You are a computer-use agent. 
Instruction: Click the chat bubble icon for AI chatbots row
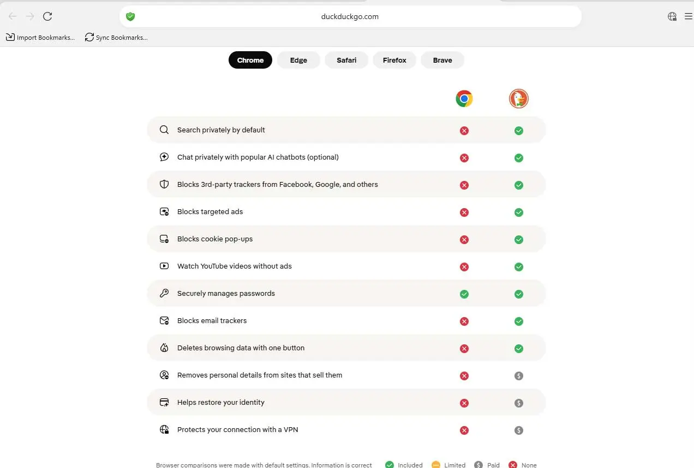pyautogui.click(x=164, y=157)
